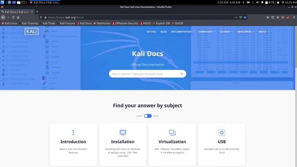The width and height of the screenshot is (297, 167).
Task: Reload the current page
Action: pyautogui.click(x=13, y=17)
